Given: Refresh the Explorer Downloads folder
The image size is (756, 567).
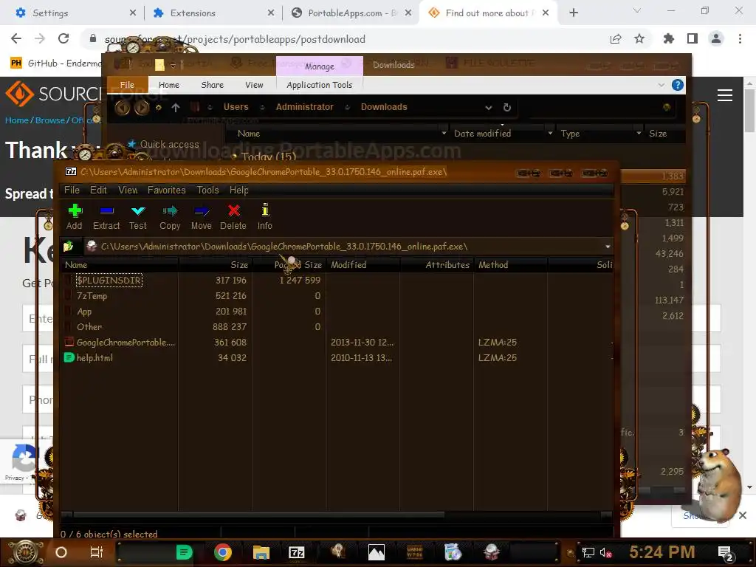Looking at the screenshot, I should point(506,107).
